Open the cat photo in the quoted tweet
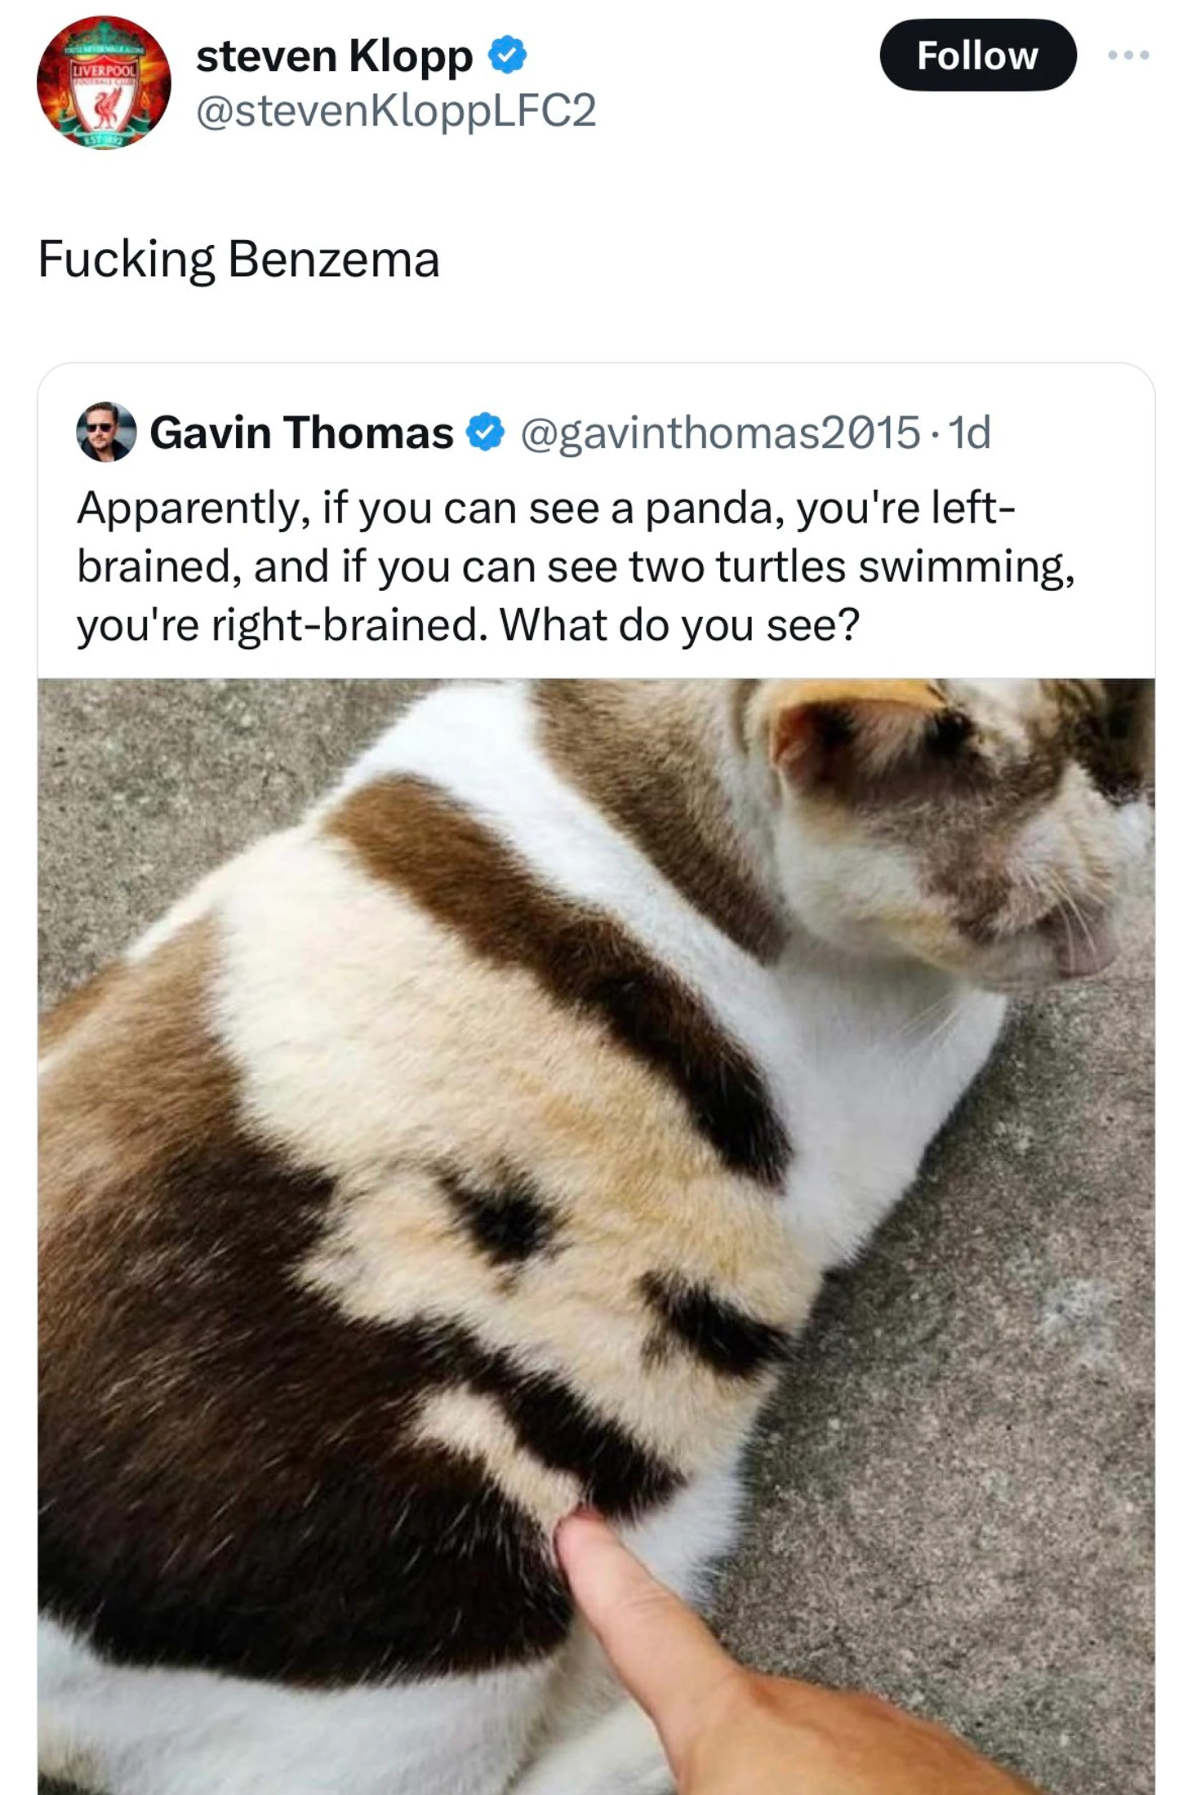 tap(596, 1236)
